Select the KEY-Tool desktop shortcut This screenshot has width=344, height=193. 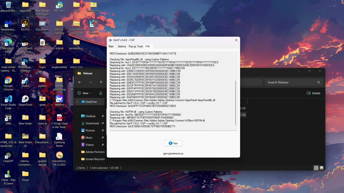coord(59,7)
